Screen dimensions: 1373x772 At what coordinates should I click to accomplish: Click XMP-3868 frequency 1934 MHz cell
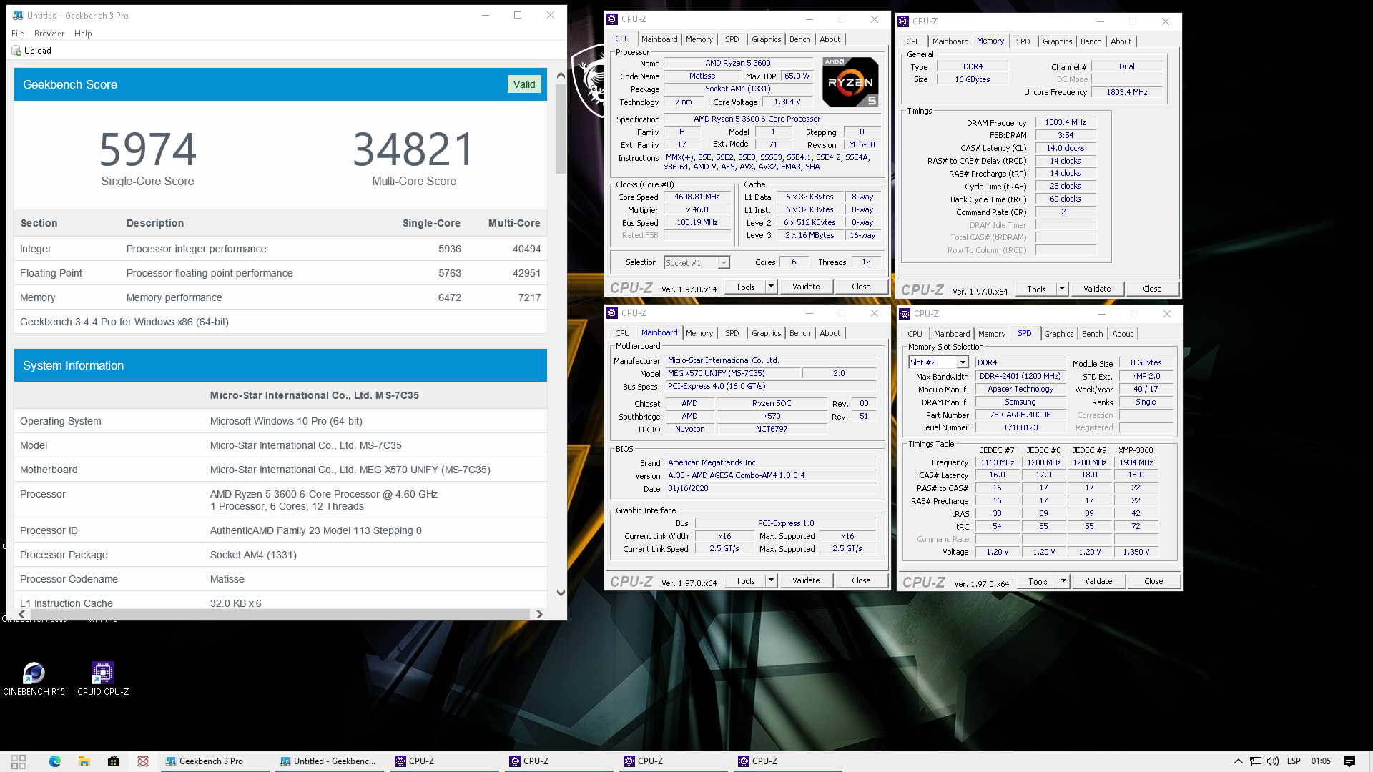(x=1136, y=463)
